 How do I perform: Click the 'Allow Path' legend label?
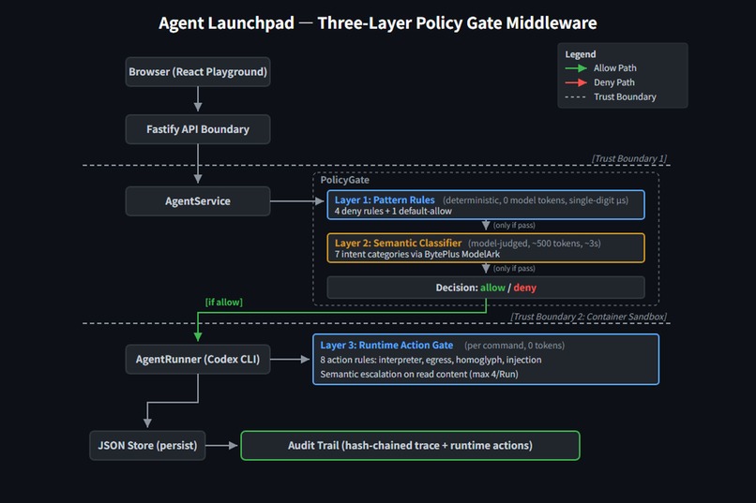[614, 67]
